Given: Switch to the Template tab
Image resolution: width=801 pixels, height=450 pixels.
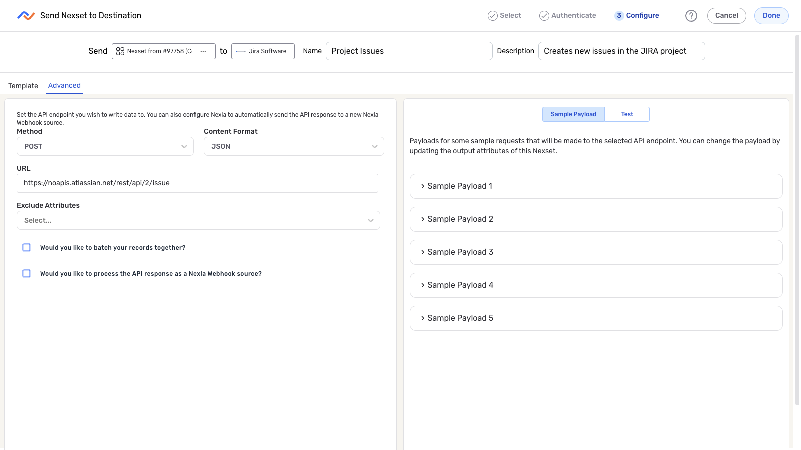Looking at the screenshot, I should point(23,86).
